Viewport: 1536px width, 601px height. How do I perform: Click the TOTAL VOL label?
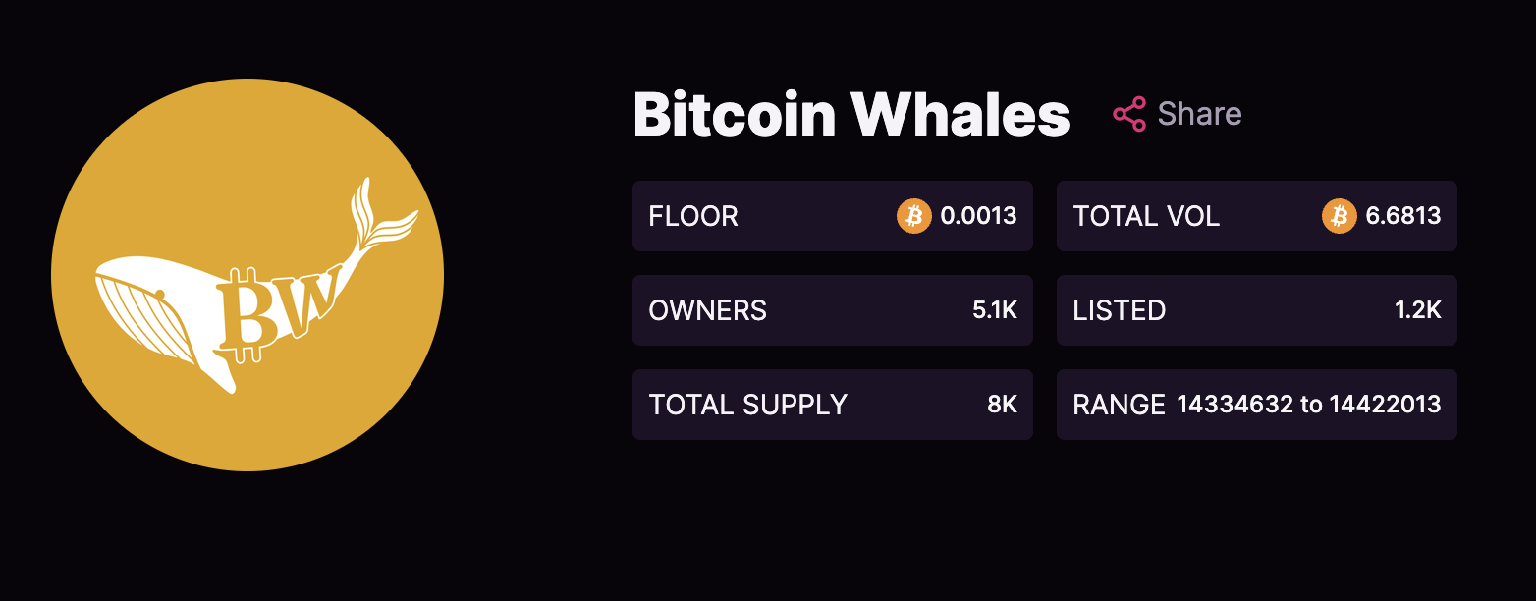pos(1146,216)
